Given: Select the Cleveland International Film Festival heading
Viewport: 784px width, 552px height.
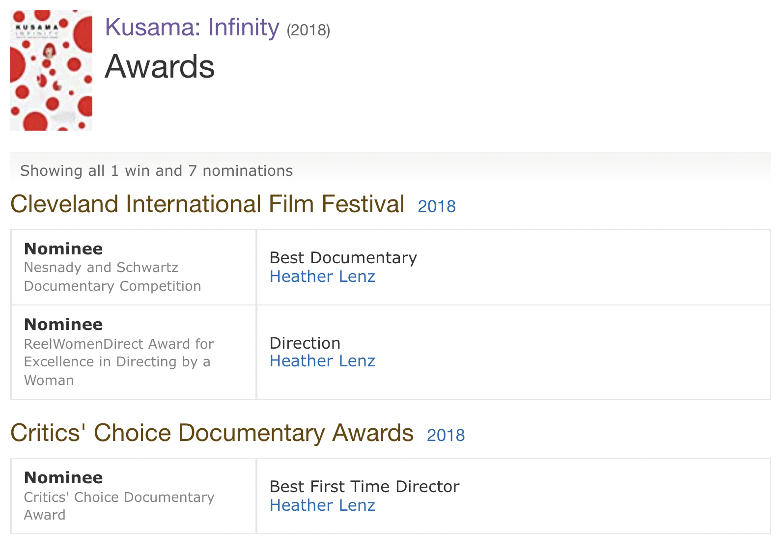Looking at the screenshot, I should (207, 204).
